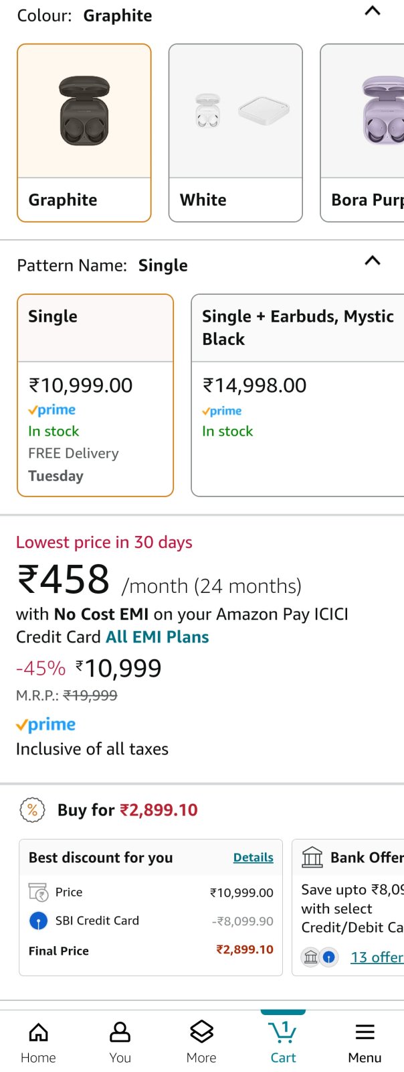
Task: Tap the bank building icon beside Bank Offer
Action: [x=312, y=857]
